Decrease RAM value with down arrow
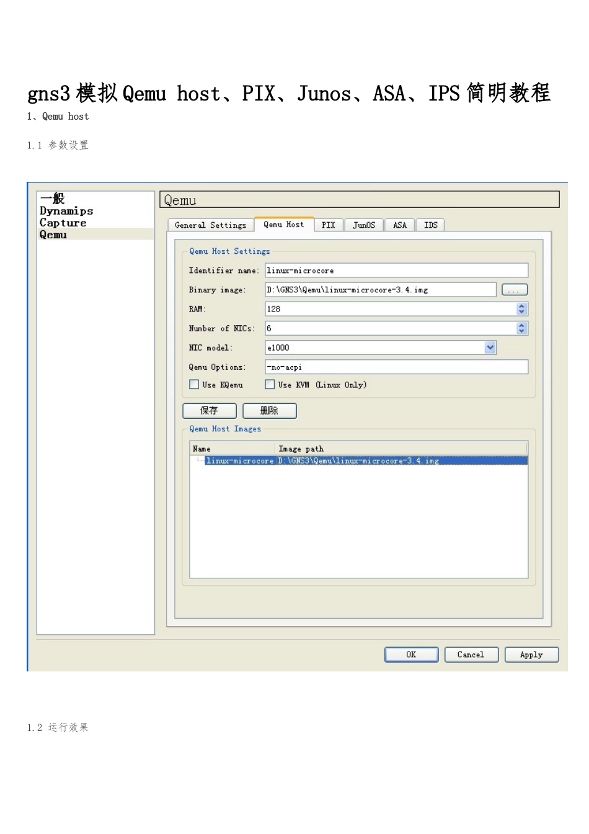Viewport: 589px width, 834px height. (x=521, y=312)
